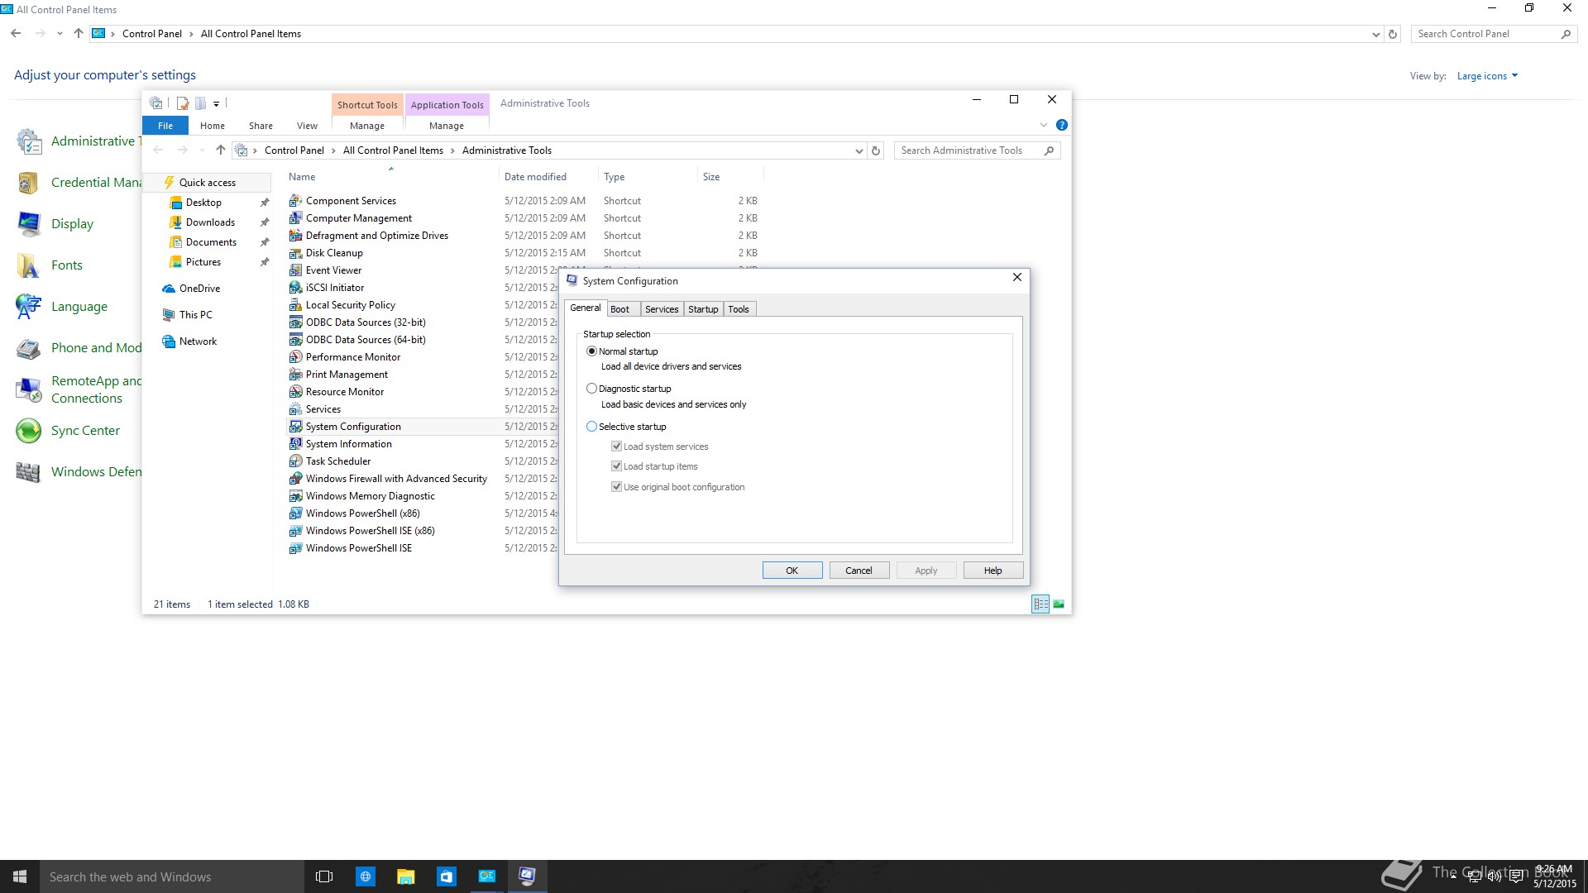Switch to Tools tab
This screenshot has height=893, width=1588.
click(739, 309)
